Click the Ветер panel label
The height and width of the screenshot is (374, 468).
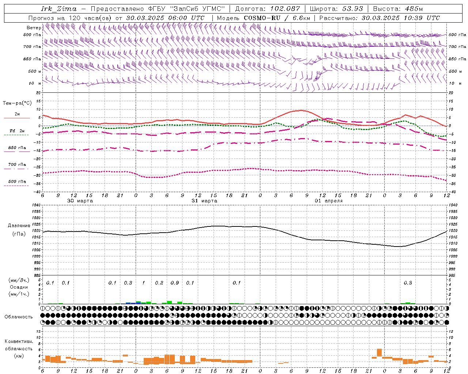click(x=34, y=28)
